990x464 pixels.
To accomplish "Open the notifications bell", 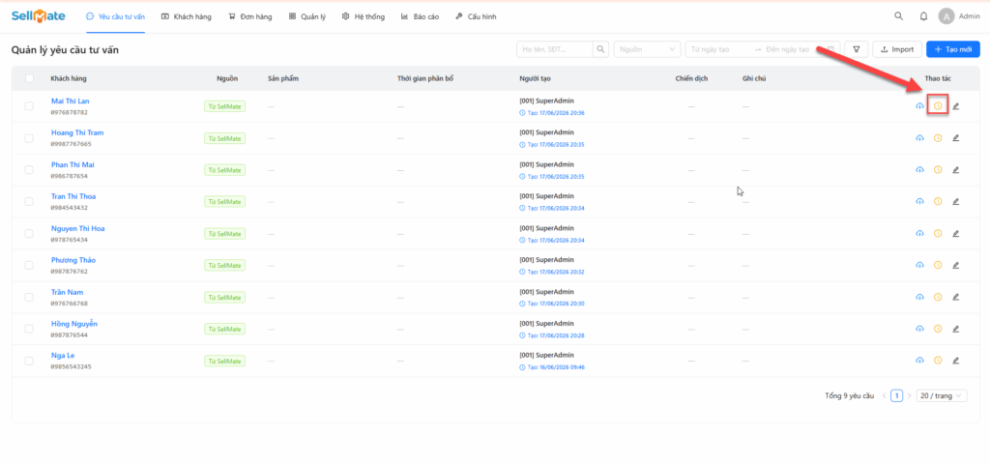I will 923,16.
